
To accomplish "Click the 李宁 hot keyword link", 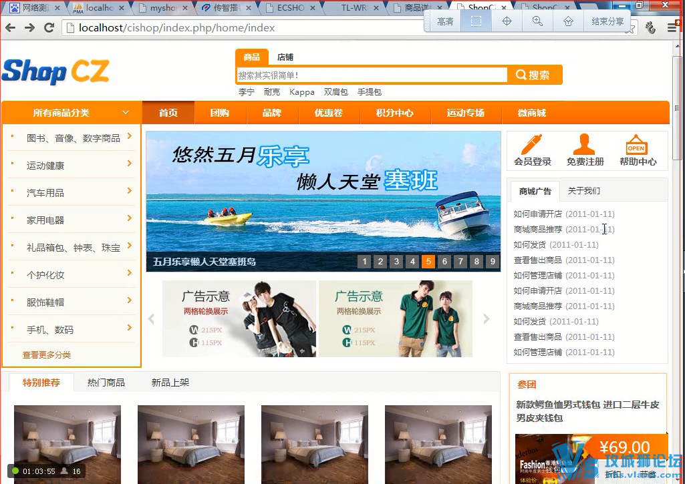I will coord(247,92).
